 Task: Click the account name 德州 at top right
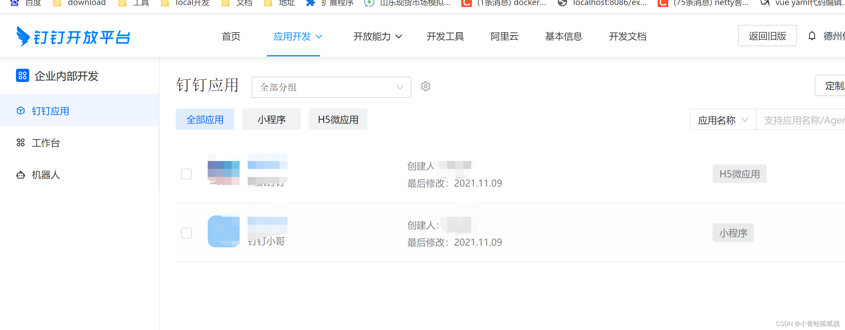tap(834, 36)
